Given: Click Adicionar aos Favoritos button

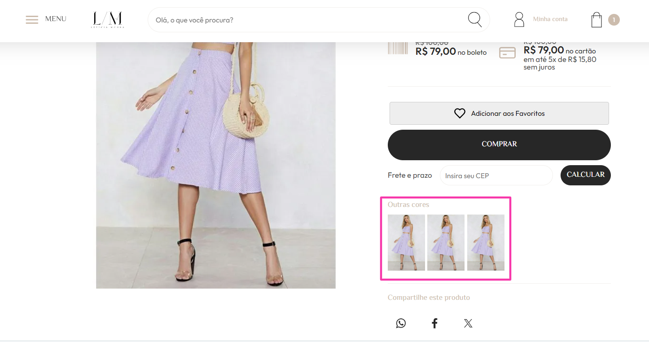Looking at the screenshot, I should (x=499, y=113).
